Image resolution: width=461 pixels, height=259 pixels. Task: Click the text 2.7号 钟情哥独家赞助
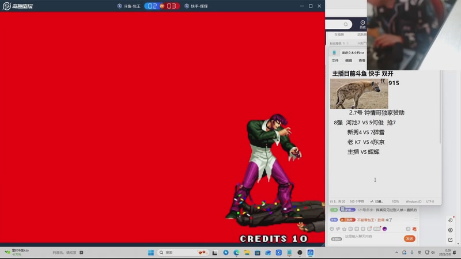(x=377, y=113)
